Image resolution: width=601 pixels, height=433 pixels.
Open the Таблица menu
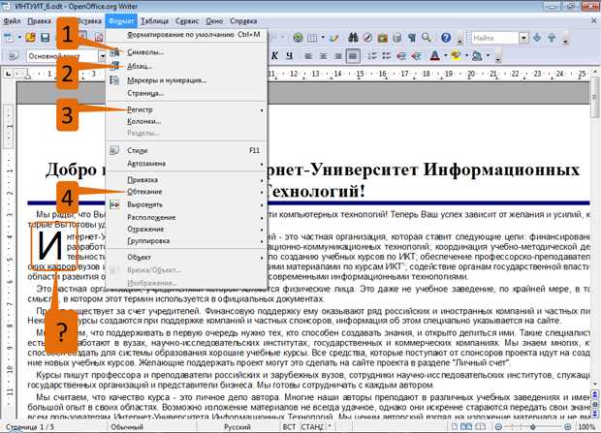[x=154, y=21]
